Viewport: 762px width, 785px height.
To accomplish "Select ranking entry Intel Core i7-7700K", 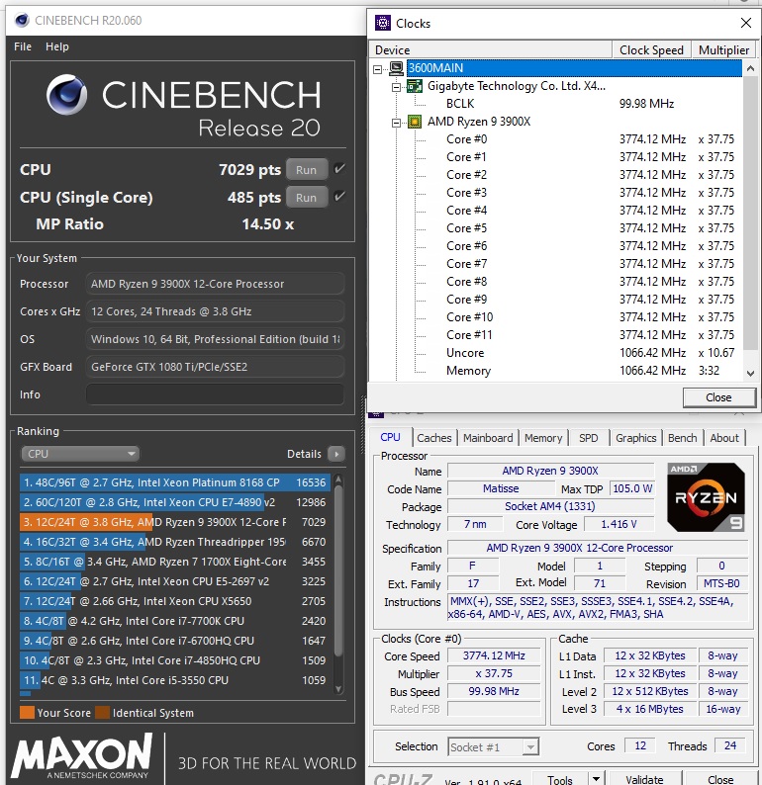I will click(175, 621).
